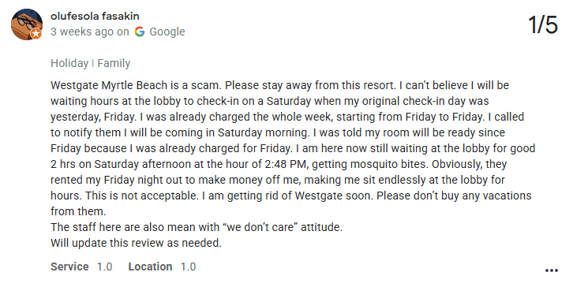
Task: Open the three-dot more options menu
Action: pyautogui.click(x=552, y=270)
